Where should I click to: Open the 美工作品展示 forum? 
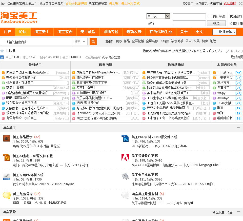point(23,137)
